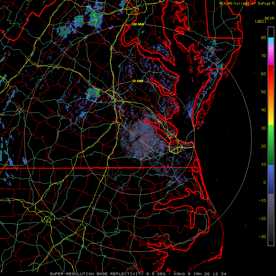276x276 pixels.
Task: Click the [dBZ] units label
Action: pos(260,21)
